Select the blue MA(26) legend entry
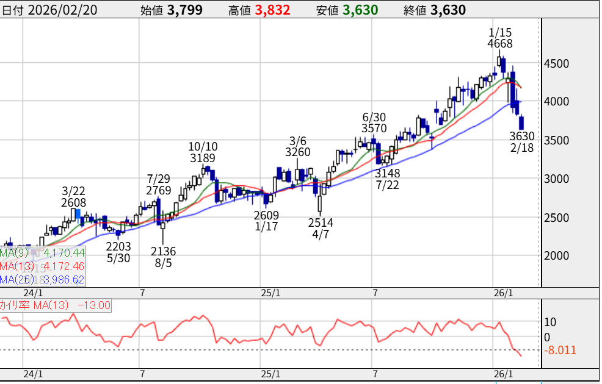602x384 pixels. 43,279
